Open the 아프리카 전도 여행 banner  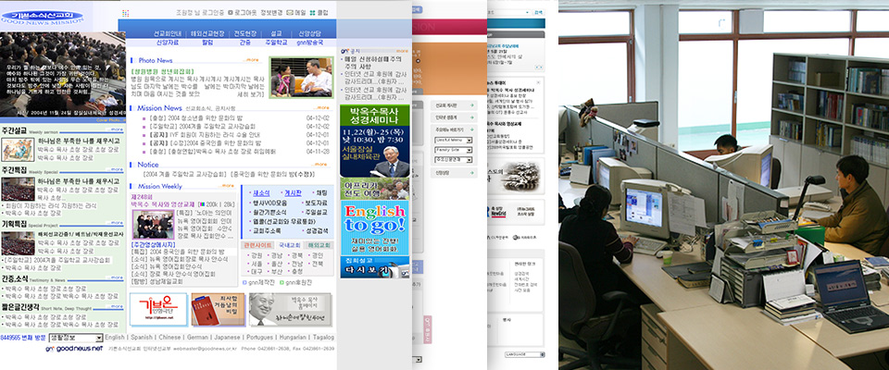tap(374, 189)
